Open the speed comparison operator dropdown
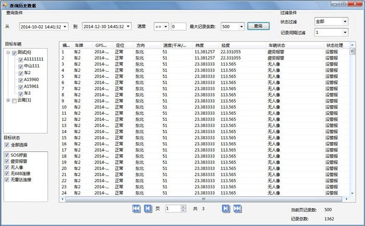The width and height of the screenshot is (365, 226). pyautogui.click(x=165, y=27)
